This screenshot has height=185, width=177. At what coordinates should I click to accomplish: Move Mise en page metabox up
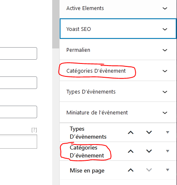click(131, 170)
